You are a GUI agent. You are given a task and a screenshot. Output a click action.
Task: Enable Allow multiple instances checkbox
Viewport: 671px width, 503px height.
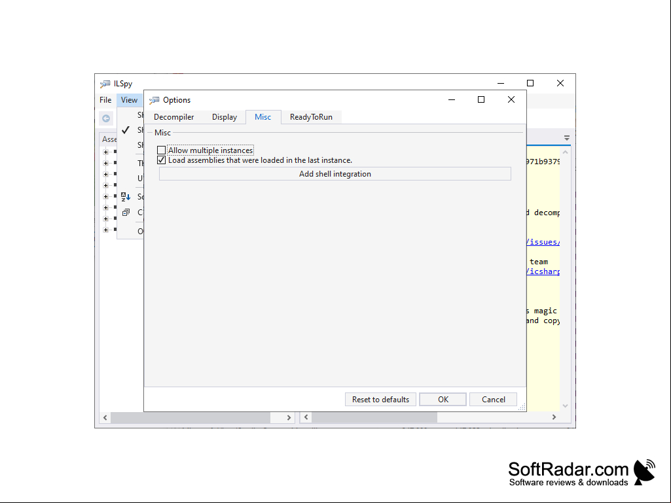click(161, 150)
